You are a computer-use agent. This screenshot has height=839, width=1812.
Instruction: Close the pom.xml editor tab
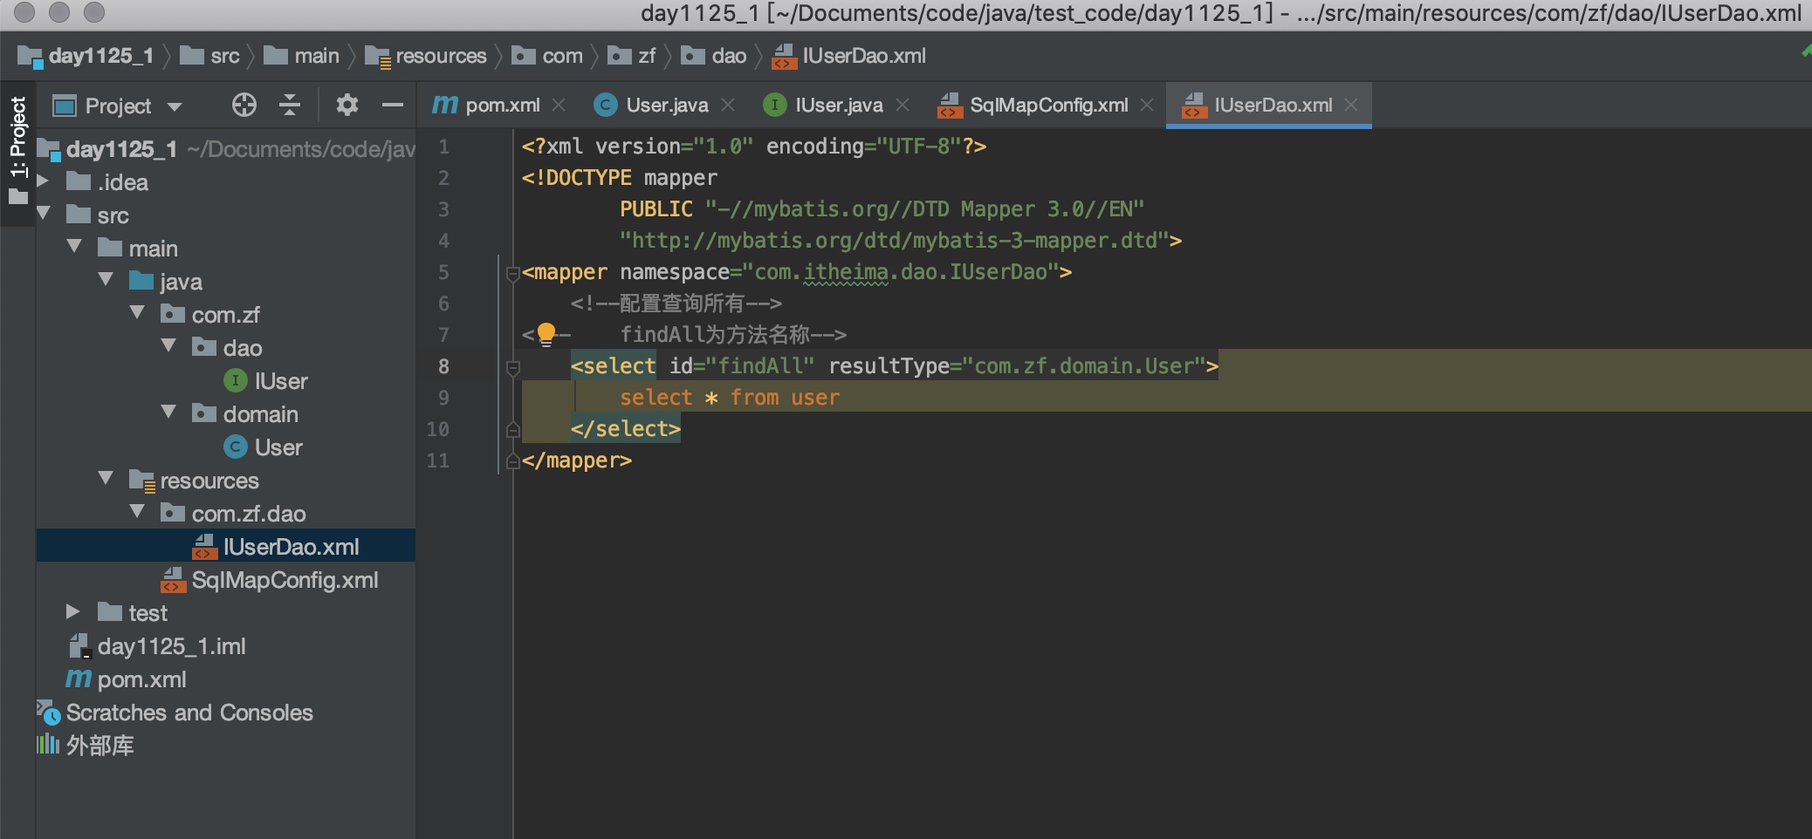(559, 105)
